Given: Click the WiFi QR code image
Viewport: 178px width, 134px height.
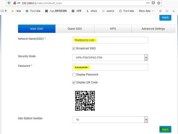Looking at the screenshot, I should pos(85,101).
